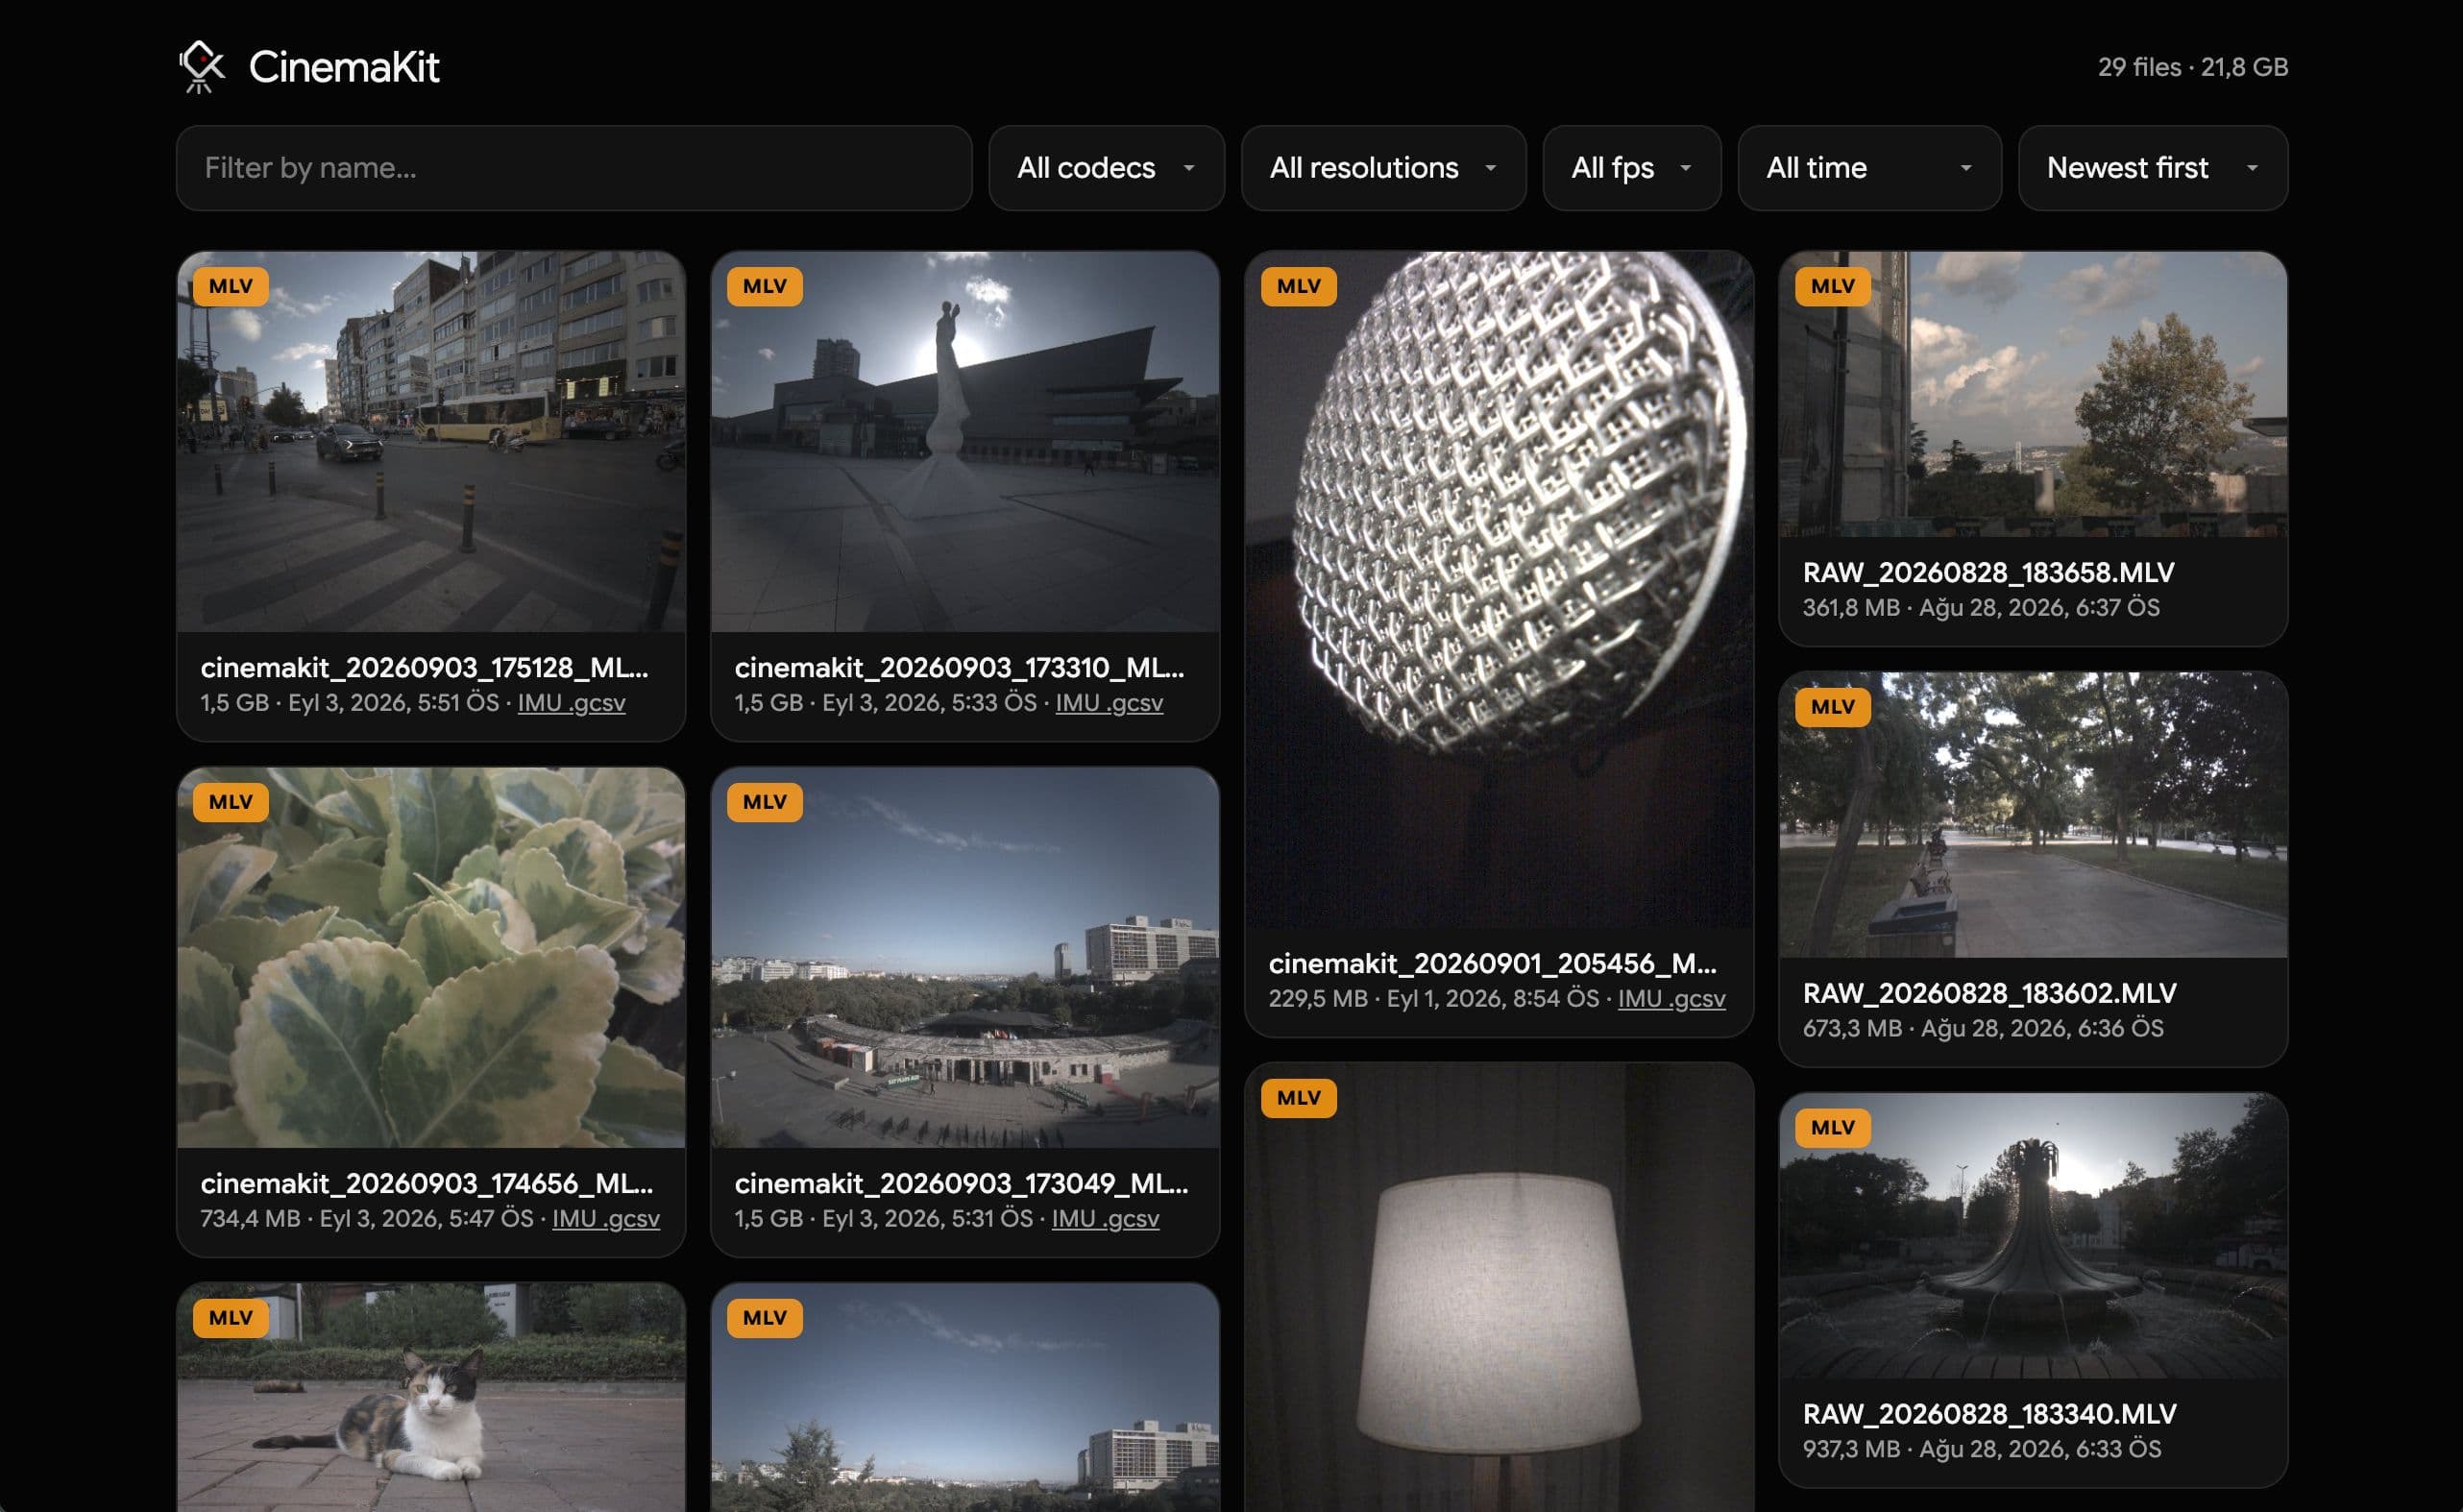Image resolution: width=2463 pixels, height=1512 pixels.
Task: Open the street traffic clip thumbnail
Action: point(431,442)
